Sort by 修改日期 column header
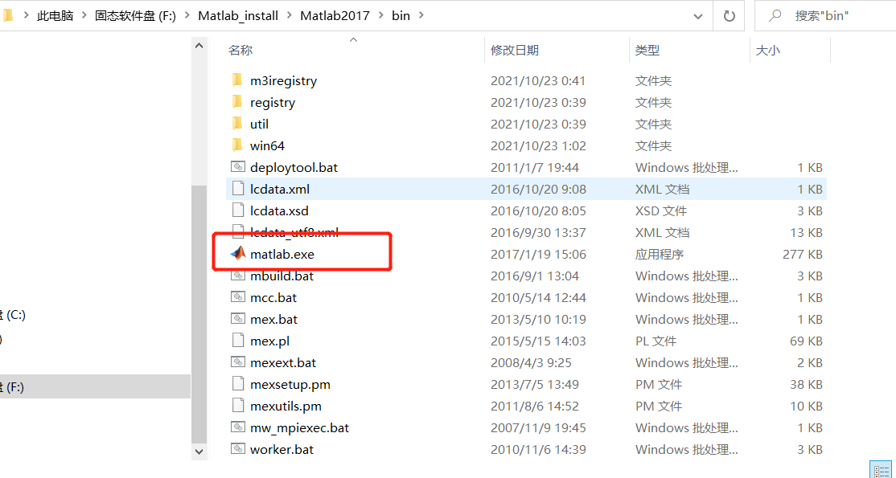The width and height of the screenshot is (896, 478). point(514,51)
